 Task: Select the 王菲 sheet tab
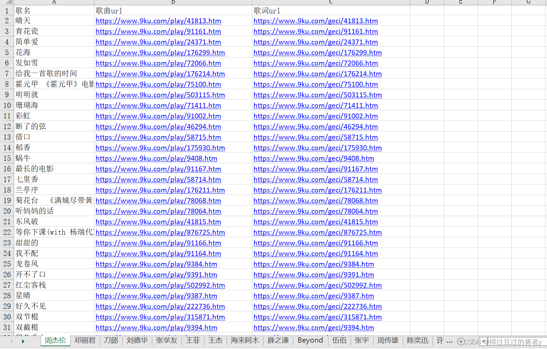pyautogui.click(x=193, y=341)
